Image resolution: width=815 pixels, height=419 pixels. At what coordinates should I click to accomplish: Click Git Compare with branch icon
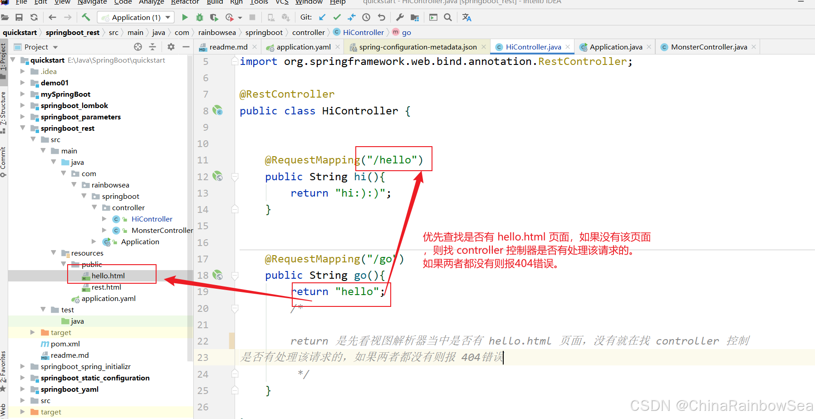click(352, 17)
